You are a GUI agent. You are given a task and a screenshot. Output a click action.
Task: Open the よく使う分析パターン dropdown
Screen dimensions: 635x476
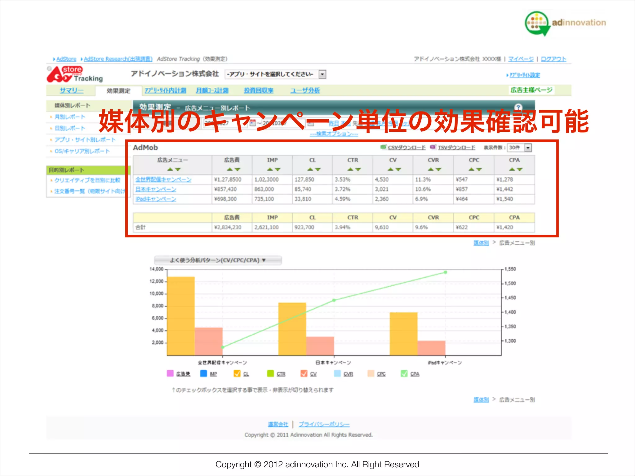click(x=218, y=260)
